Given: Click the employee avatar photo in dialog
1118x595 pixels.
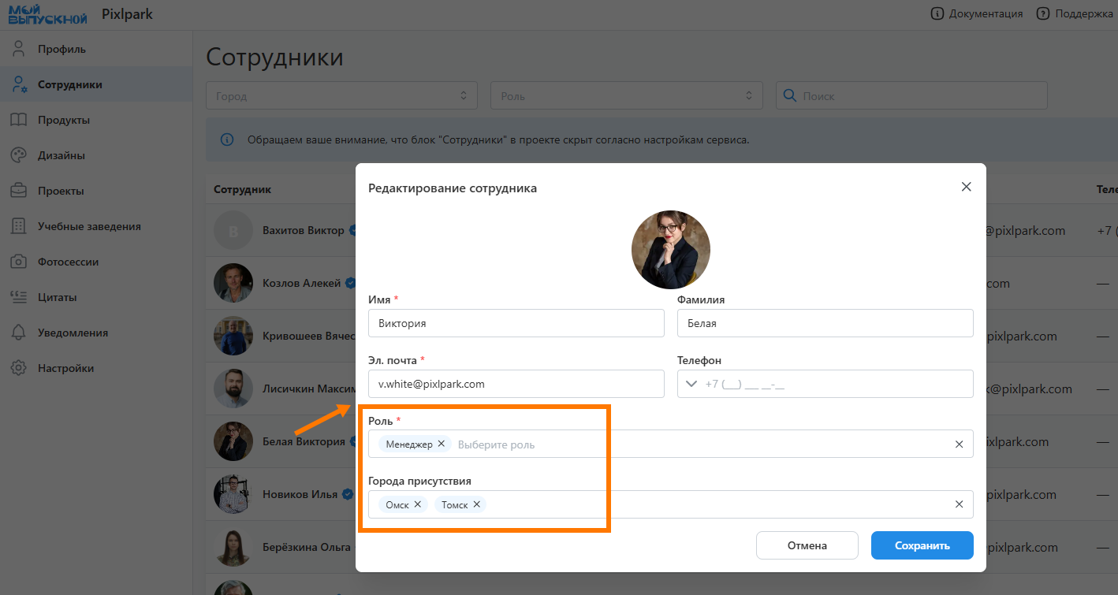Looking at the screenshot, I should 670,250.
